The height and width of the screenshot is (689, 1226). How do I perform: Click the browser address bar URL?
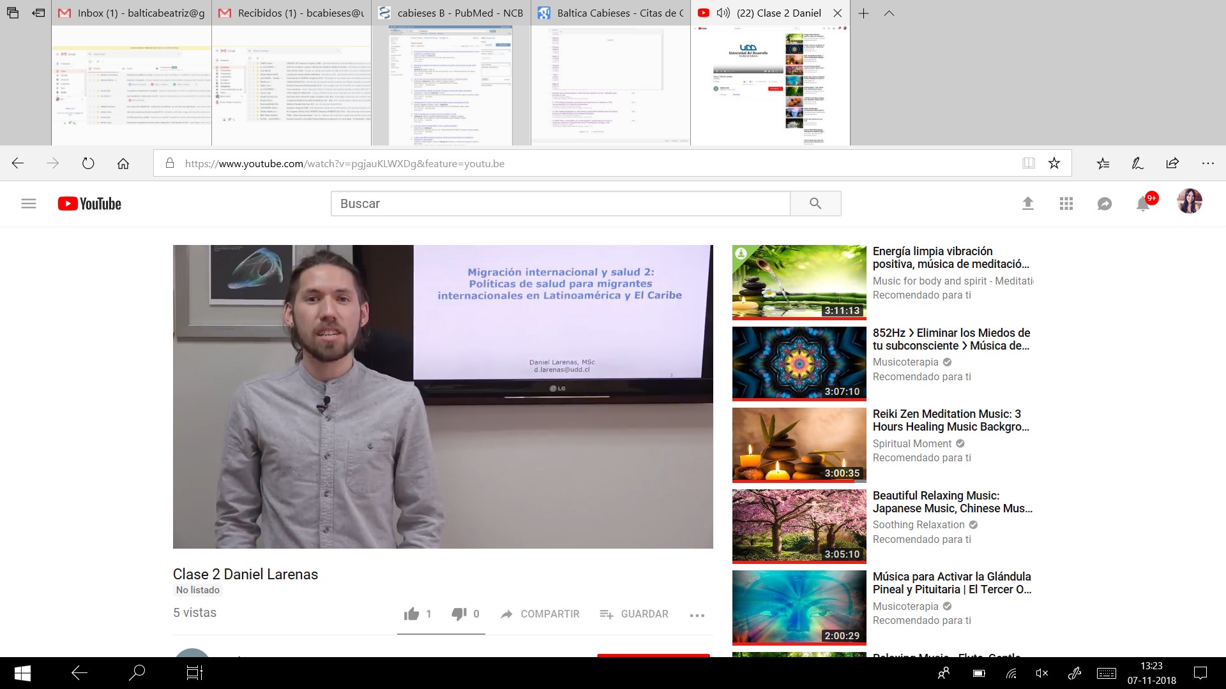click(345, 163)
